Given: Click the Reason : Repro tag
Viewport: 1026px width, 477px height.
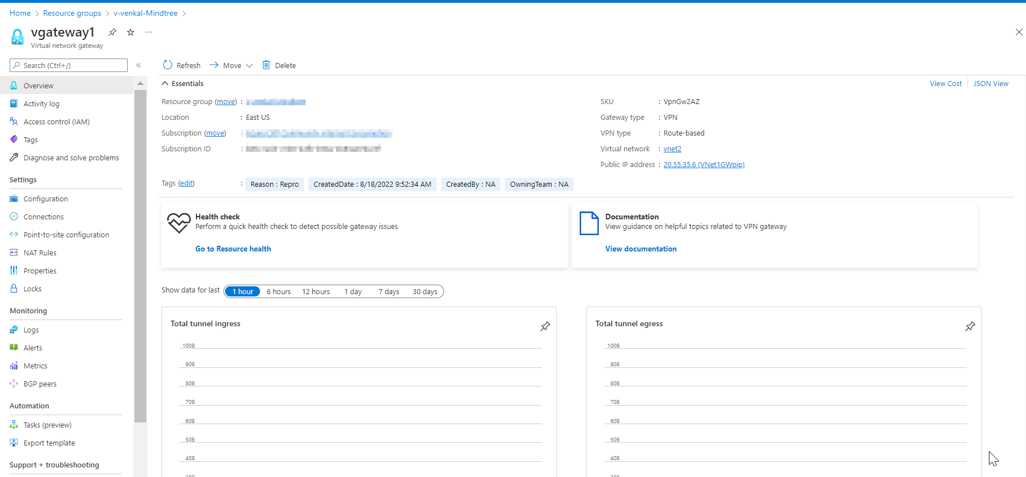Looking at the screenshot, I should pos(275,184).
